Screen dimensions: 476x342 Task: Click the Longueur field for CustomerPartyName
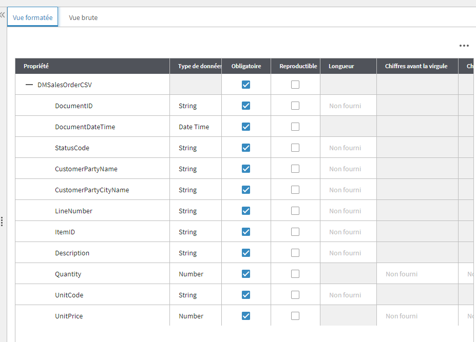[x=348, y=169]
